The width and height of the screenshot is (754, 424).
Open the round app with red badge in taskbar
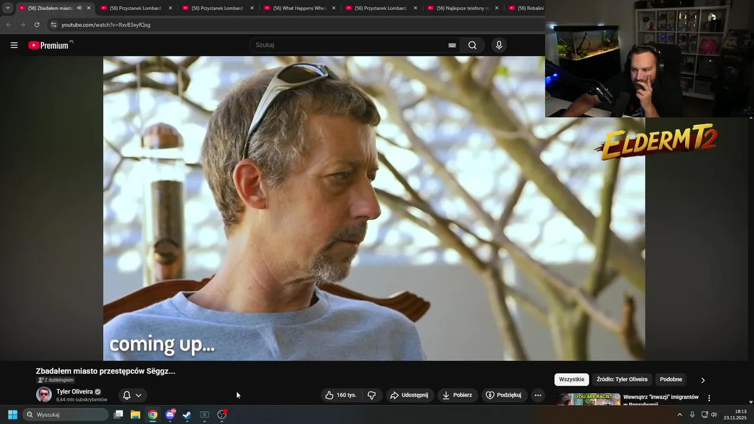(x=222, y=415)
